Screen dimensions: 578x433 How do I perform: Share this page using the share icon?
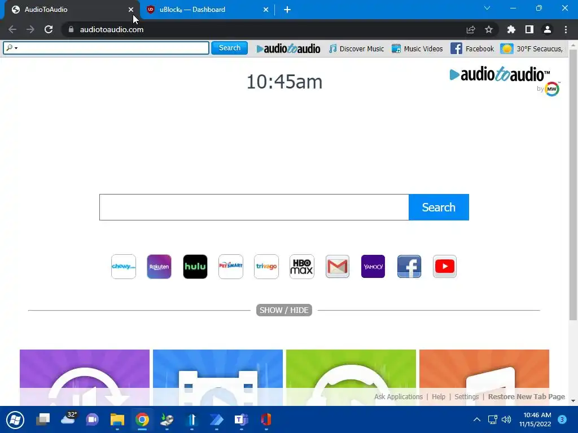[x=471, y=29]
